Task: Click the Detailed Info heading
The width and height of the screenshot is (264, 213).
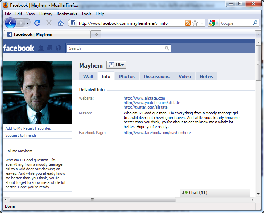Action: click(92, 90)
